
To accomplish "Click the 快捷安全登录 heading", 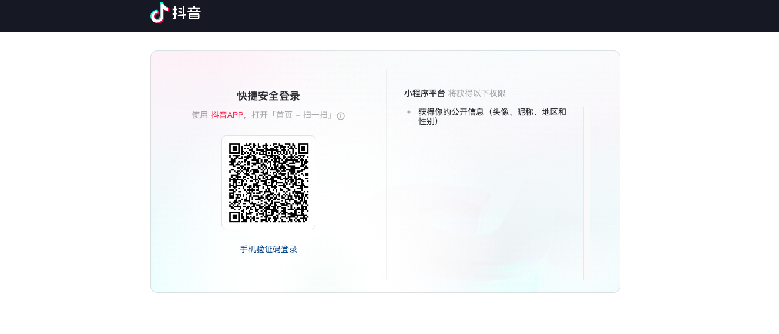I will click(268, 96).
